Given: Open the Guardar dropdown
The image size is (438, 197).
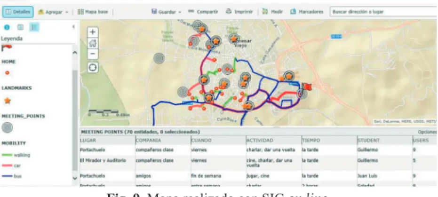Looking at the screenshot, I should (166, 12).
